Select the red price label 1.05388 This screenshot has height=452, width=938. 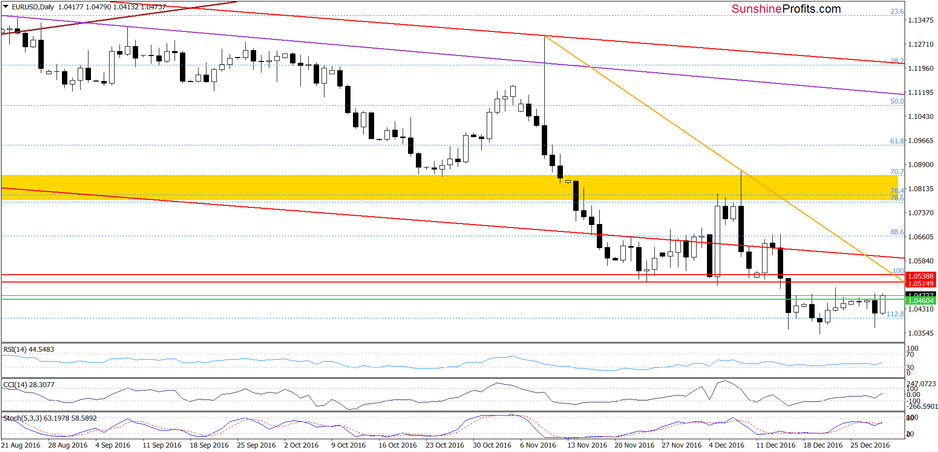[920, 276]
